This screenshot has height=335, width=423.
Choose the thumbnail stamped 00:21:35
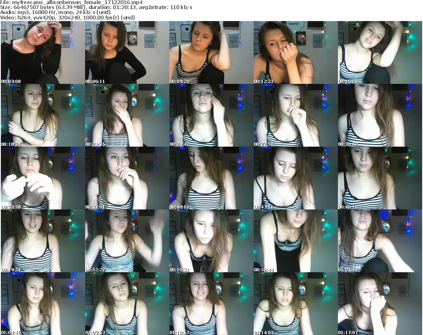tap(127, 115)
